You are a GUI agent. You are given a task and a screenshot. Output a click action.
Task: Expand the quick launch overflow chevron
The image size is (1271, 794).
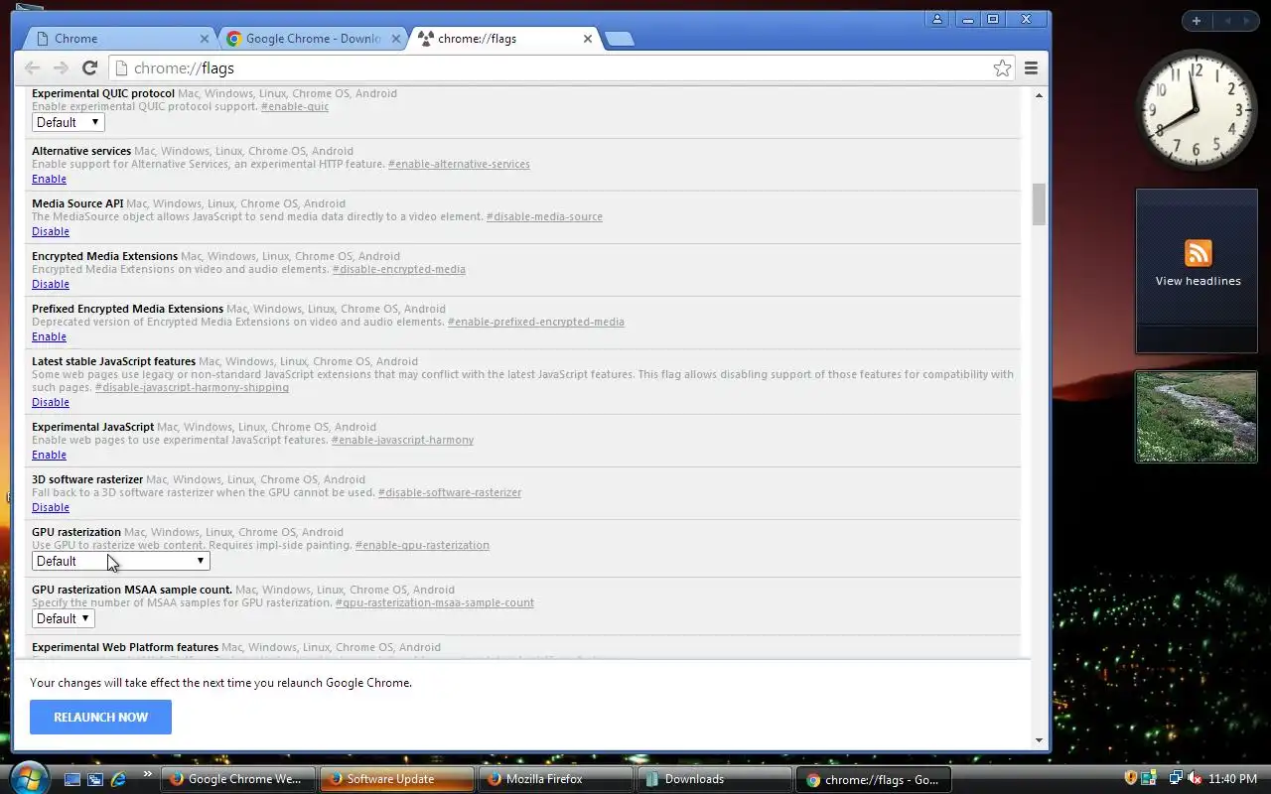click(x=148, y=774)
